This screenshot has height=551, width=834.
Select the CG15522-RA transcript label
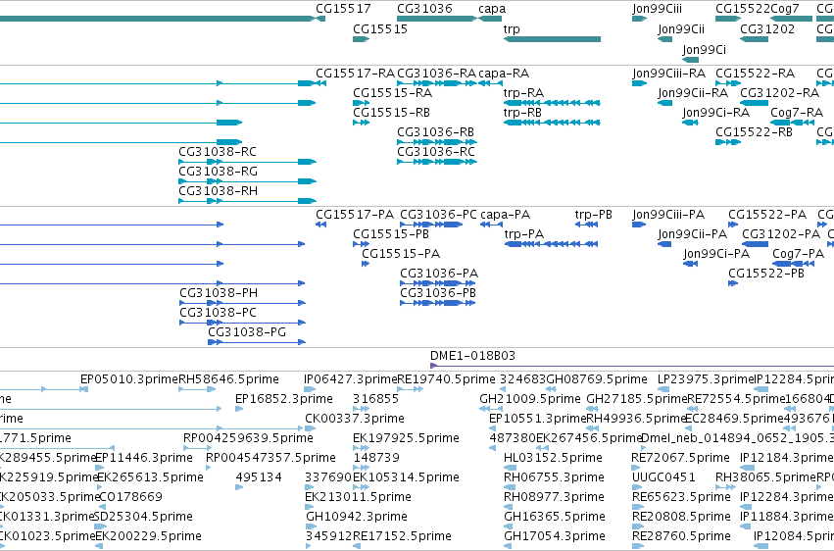tap(756, 74)
